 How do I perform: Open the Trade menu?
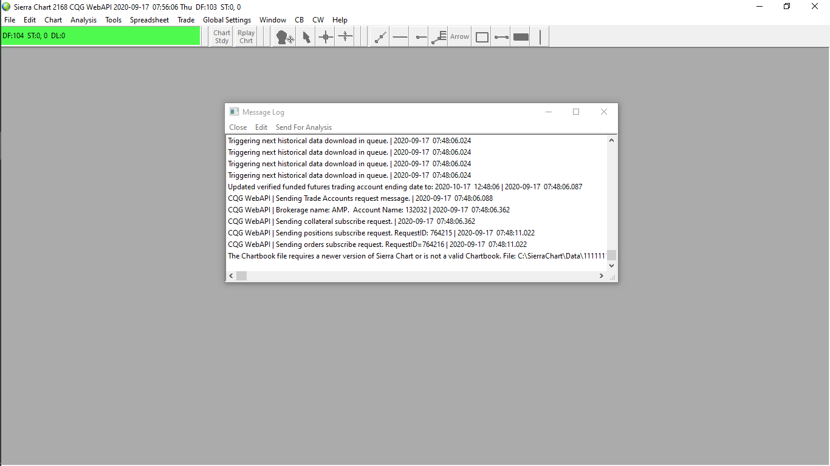pos(186,20)
